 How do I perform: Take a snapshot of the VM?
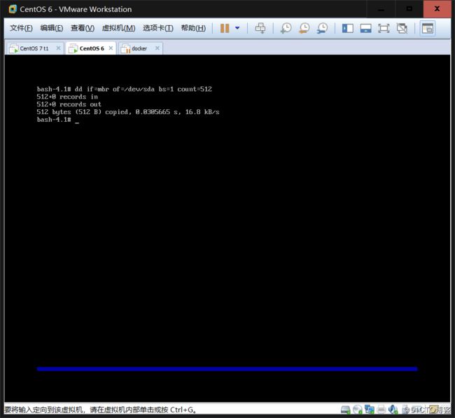pyautogui.click(x=286, y=28)
